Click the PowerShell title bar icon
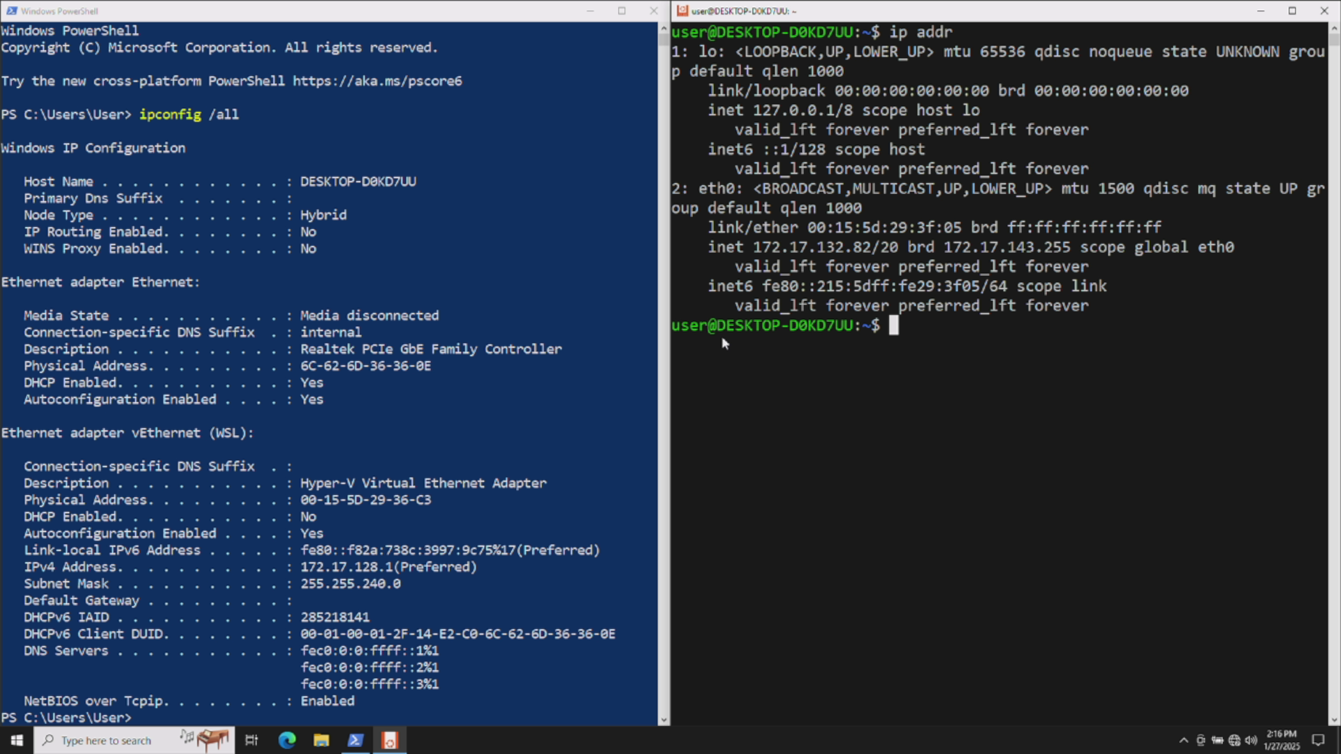Screen dimensions: 1341x754 point(11,10)
